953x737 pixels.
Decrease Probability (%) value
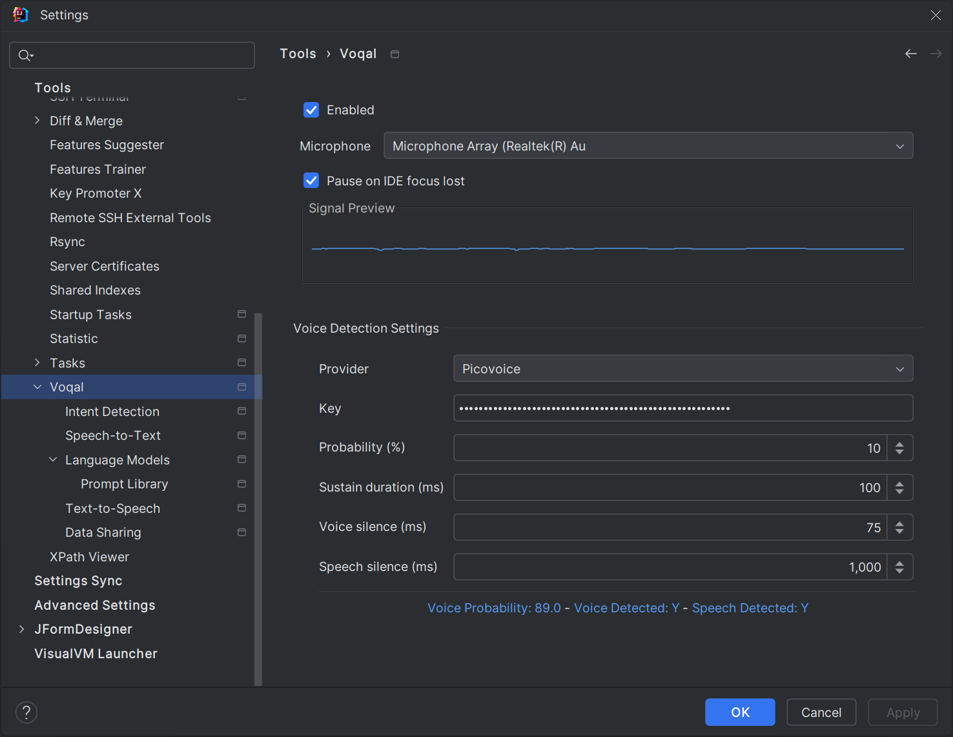(899, 453)
